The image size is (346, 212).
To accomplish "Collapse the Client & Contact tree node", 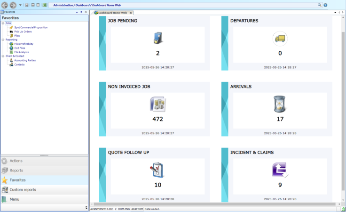I will 3,56.
